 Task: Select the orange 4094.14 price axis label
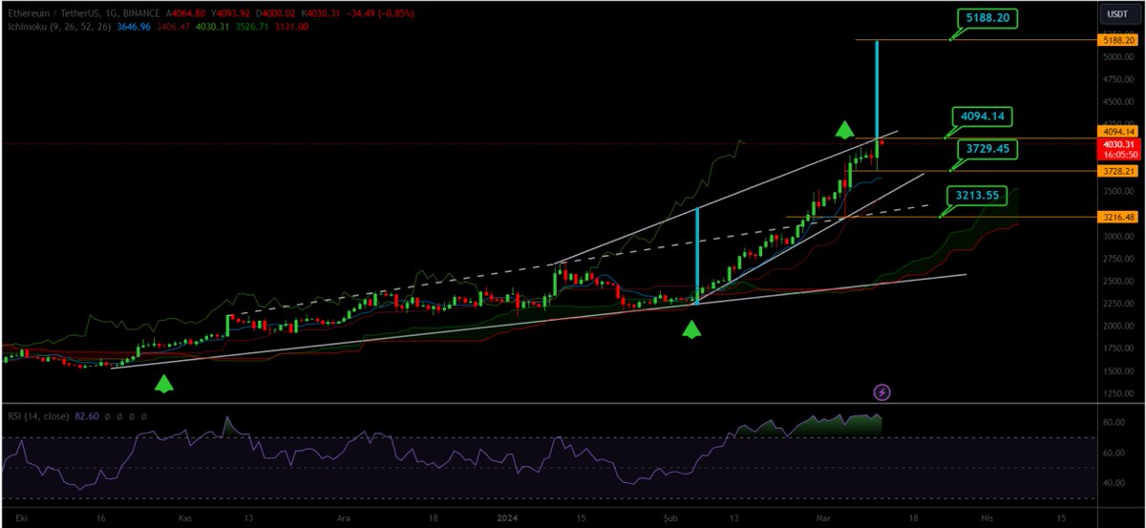point(1118,132)
